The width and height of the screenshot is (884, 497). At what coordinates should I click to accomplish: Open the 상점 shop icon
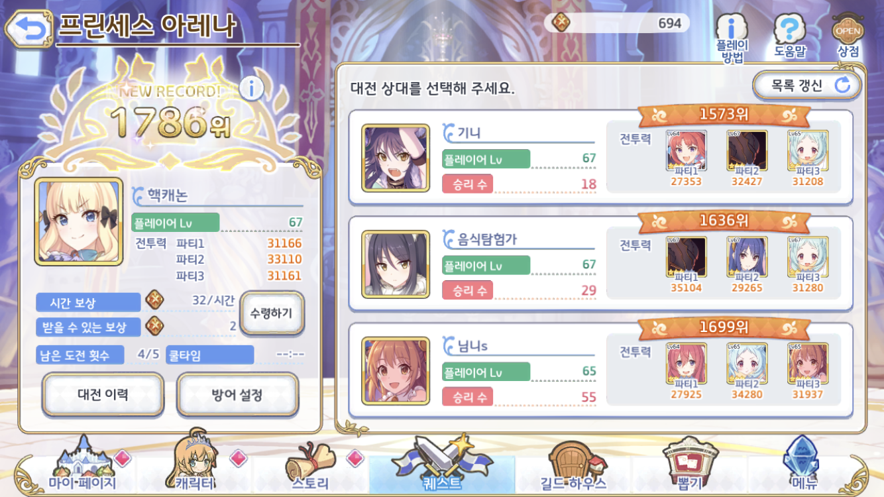[x=848, y=37]
